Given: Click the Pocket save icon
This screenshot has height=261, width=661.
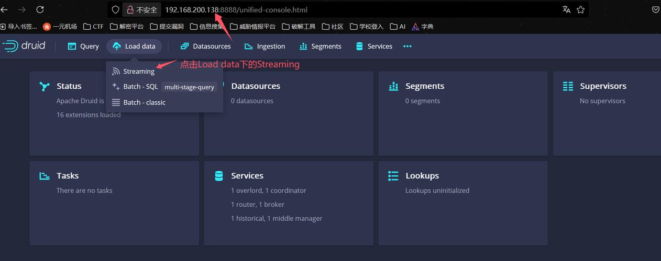Looking at the screenshot, I should point(656,9).
